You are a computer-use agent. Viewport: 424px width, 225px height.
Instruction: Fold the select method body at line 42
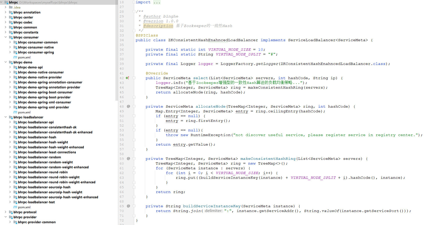click(134, 78)
